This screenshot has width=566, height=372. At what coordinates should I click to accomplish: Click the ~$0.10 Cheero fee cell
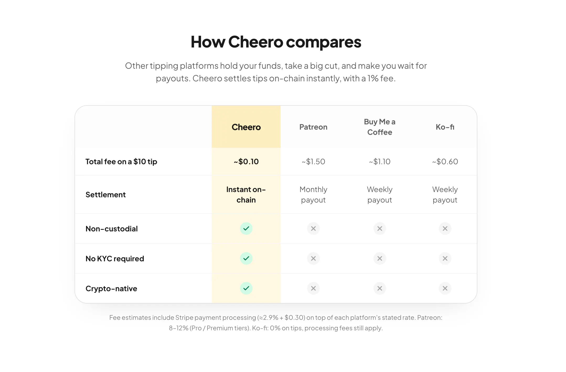tap(246, 162)
